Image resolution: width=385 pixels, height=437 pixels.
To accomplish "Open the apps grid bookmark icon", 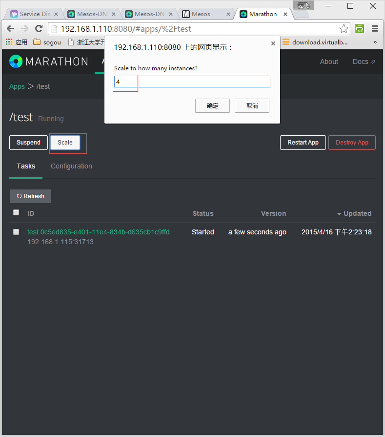I will coord(9,42).
